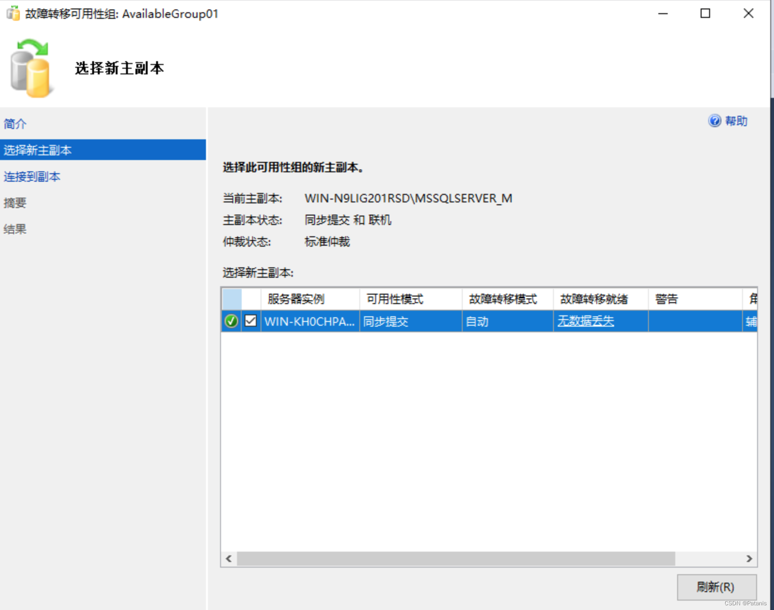Click the window title bar app icon
Screen dimensions: 774x610
point(13,13)
